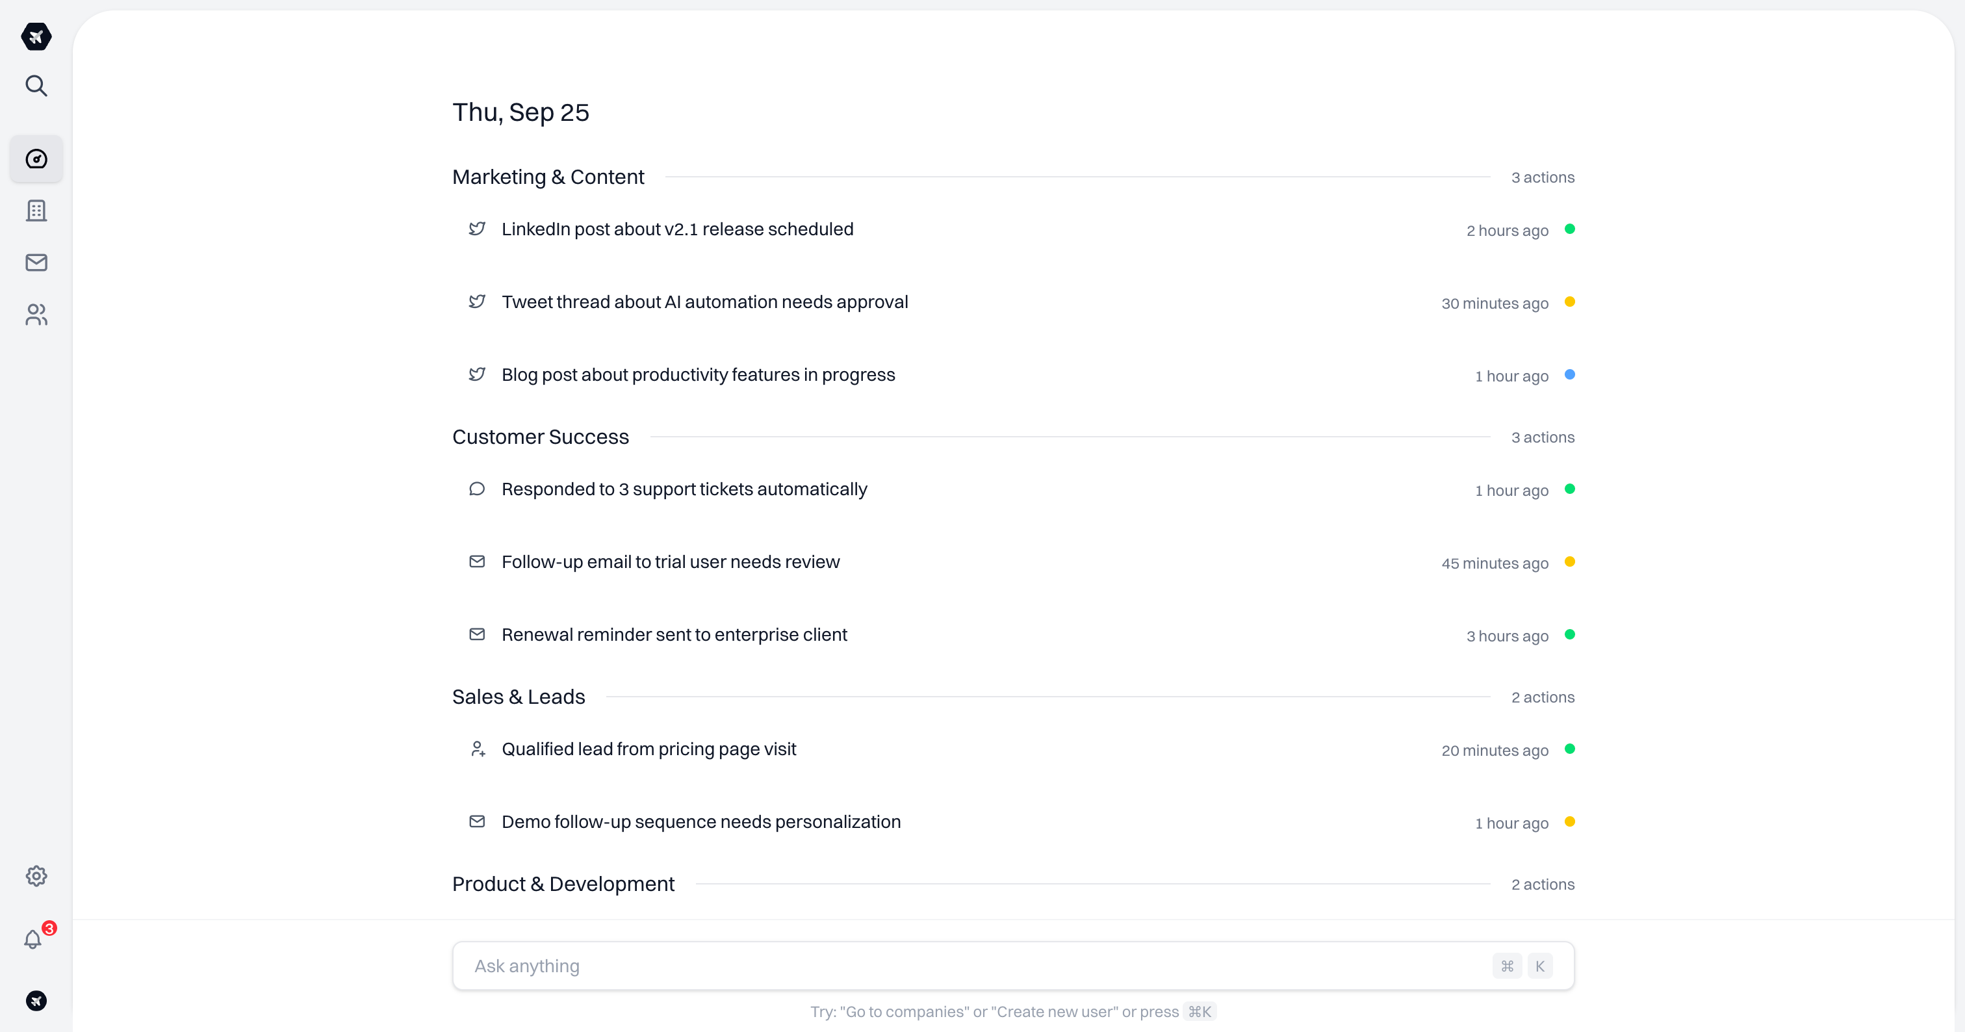Image resolution: width=1965 pixels, height=1032 pixels.
Task: Open Settings via the gear icon
Action: [36, 875]
